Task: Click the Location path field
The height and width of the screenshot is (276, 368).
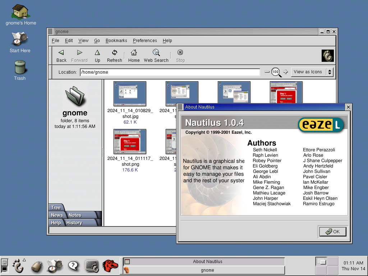Action: [170, 72]
